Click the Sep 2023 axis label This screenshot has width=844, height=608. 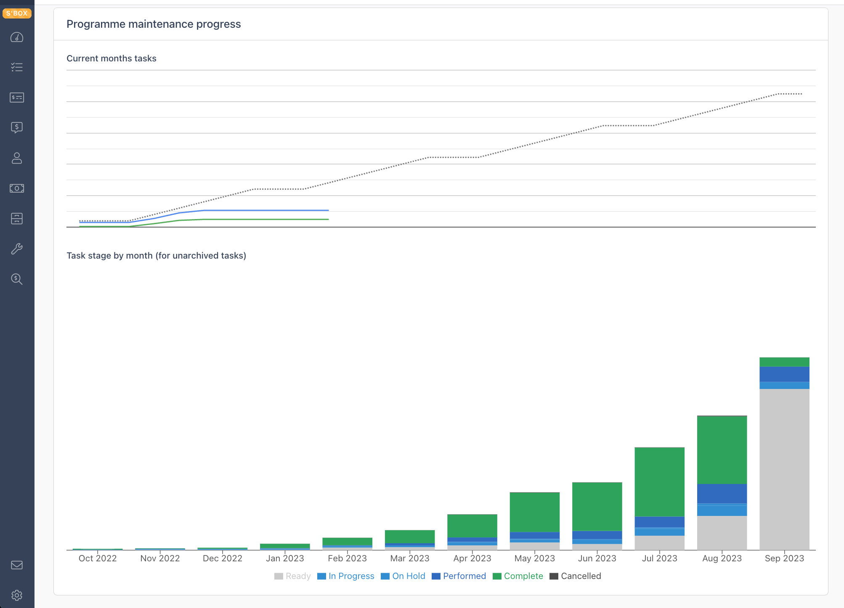click(784, 558)
